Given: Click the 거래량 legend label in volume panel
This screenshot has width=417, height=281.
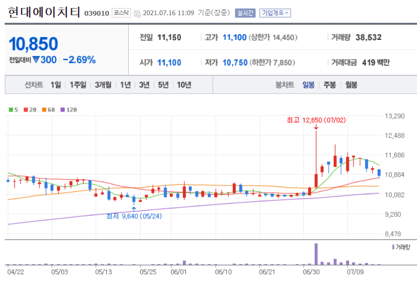Looking at the screenshot, I should tap(403, 247).
